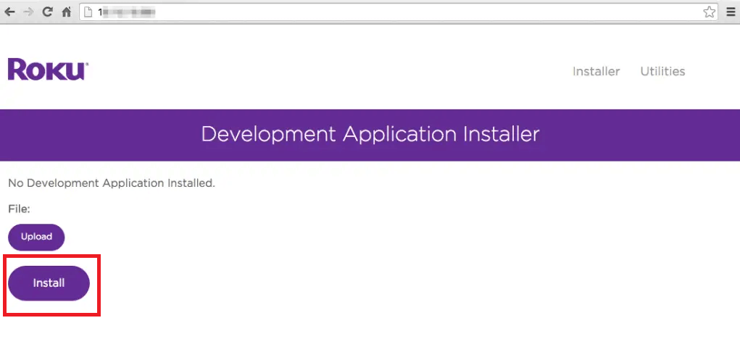The width and height of the screenshot is (740, 352).
Task: Click the blurred IP address text
Action: [127, 12]
